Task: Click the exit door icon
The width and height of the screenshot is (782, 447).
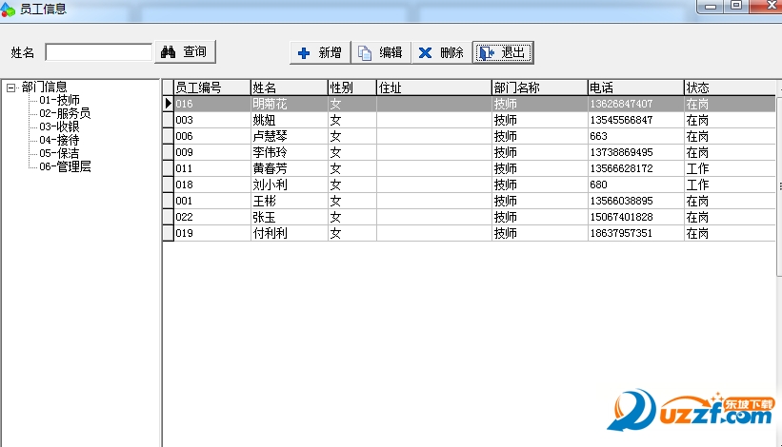Action: coord(487,52)
